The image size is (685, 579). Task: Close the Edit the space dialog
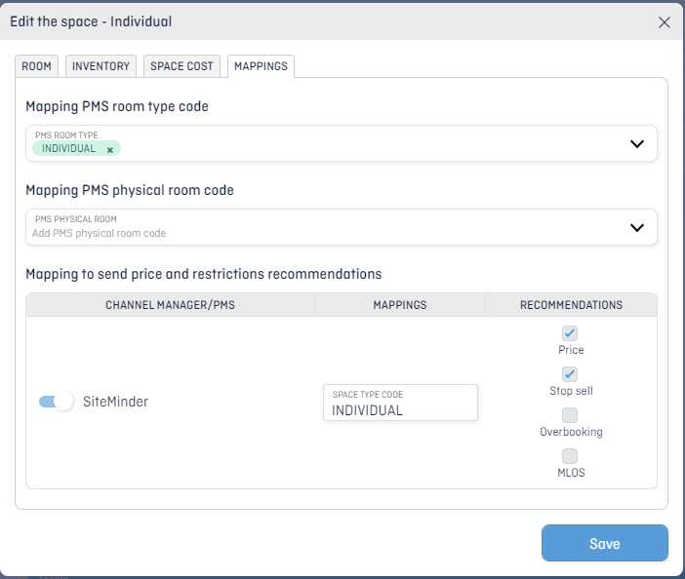[665, 21]
